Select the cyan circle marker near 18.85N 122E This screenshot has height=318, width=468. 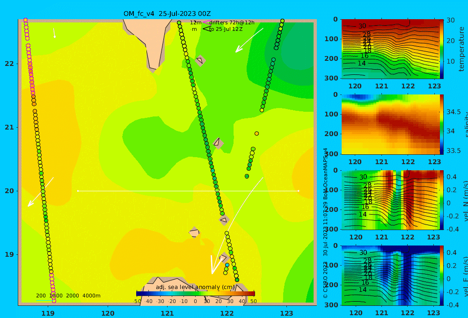click(x=227, y=265)
